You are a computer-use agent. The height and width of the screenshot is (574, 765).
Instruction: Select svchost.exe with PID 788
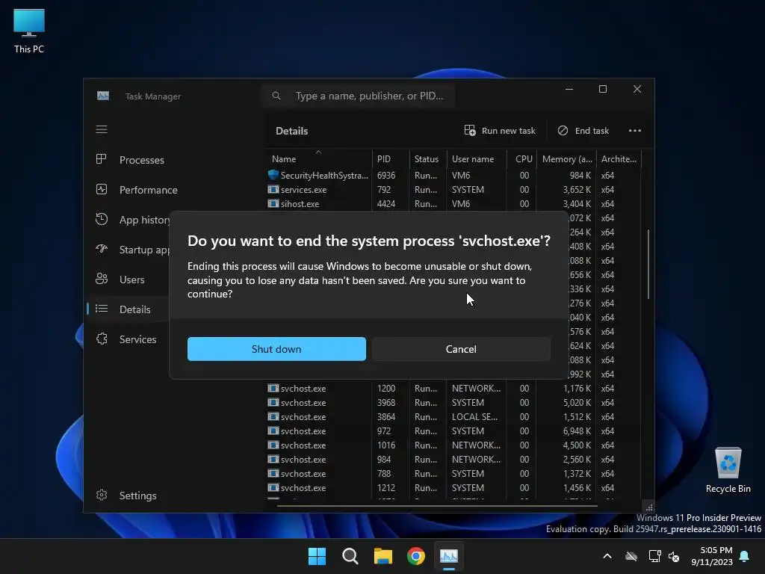(453, 473)
